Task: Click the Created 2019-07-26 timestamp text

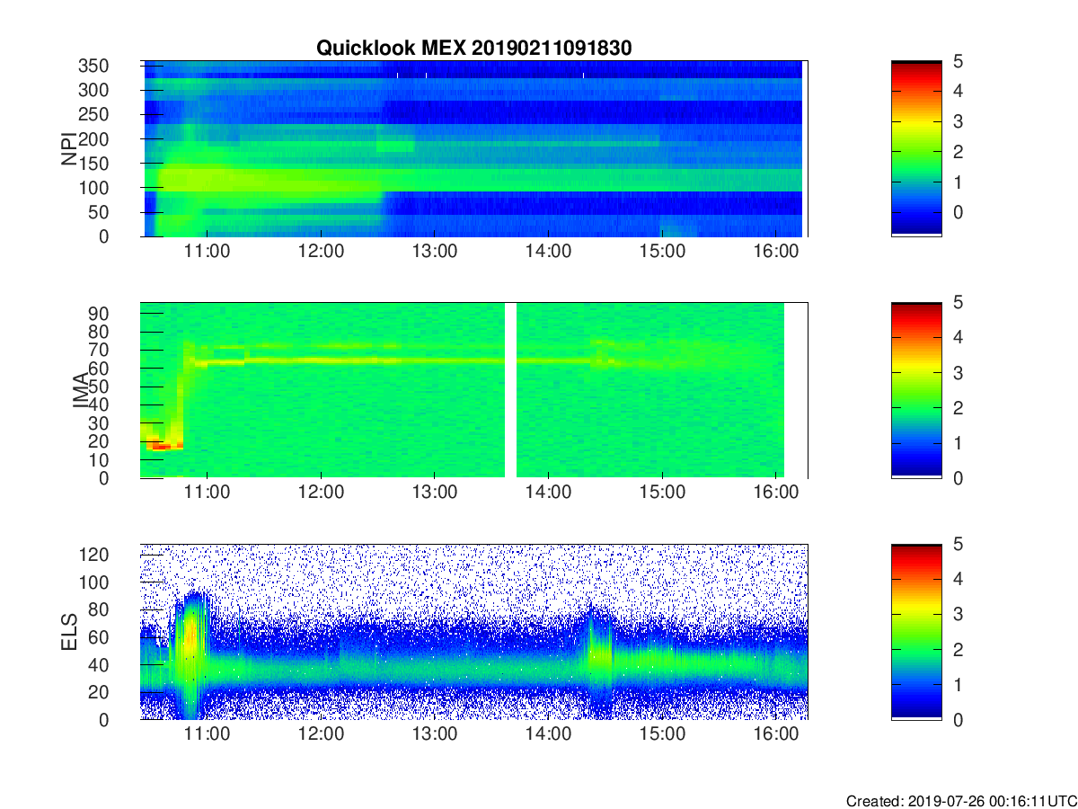Action: click(961, 800)
